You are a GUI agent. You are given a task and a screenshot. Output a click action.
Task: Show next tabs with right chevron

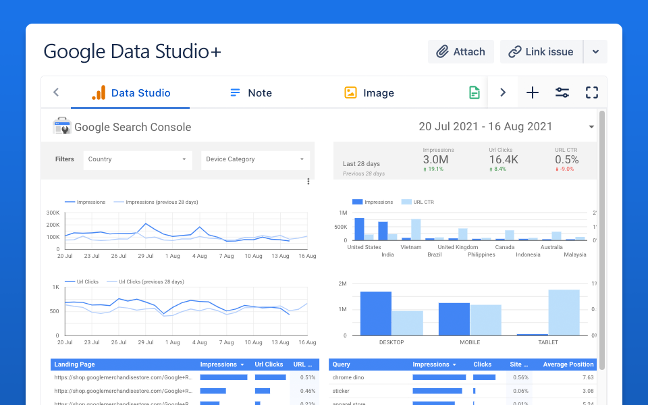(x=502, y=92)
